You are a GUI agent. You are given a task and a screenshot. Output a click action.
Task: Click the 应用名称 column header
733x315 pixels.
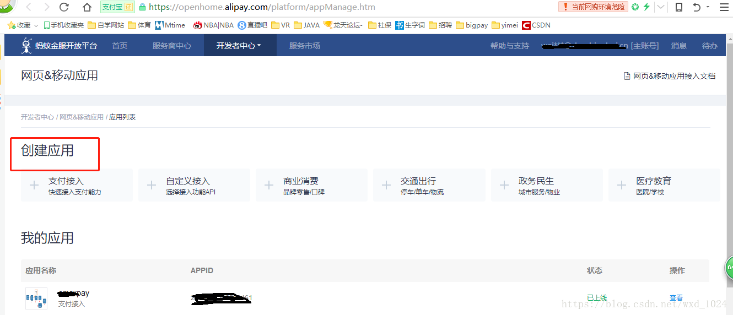point(41,270)
